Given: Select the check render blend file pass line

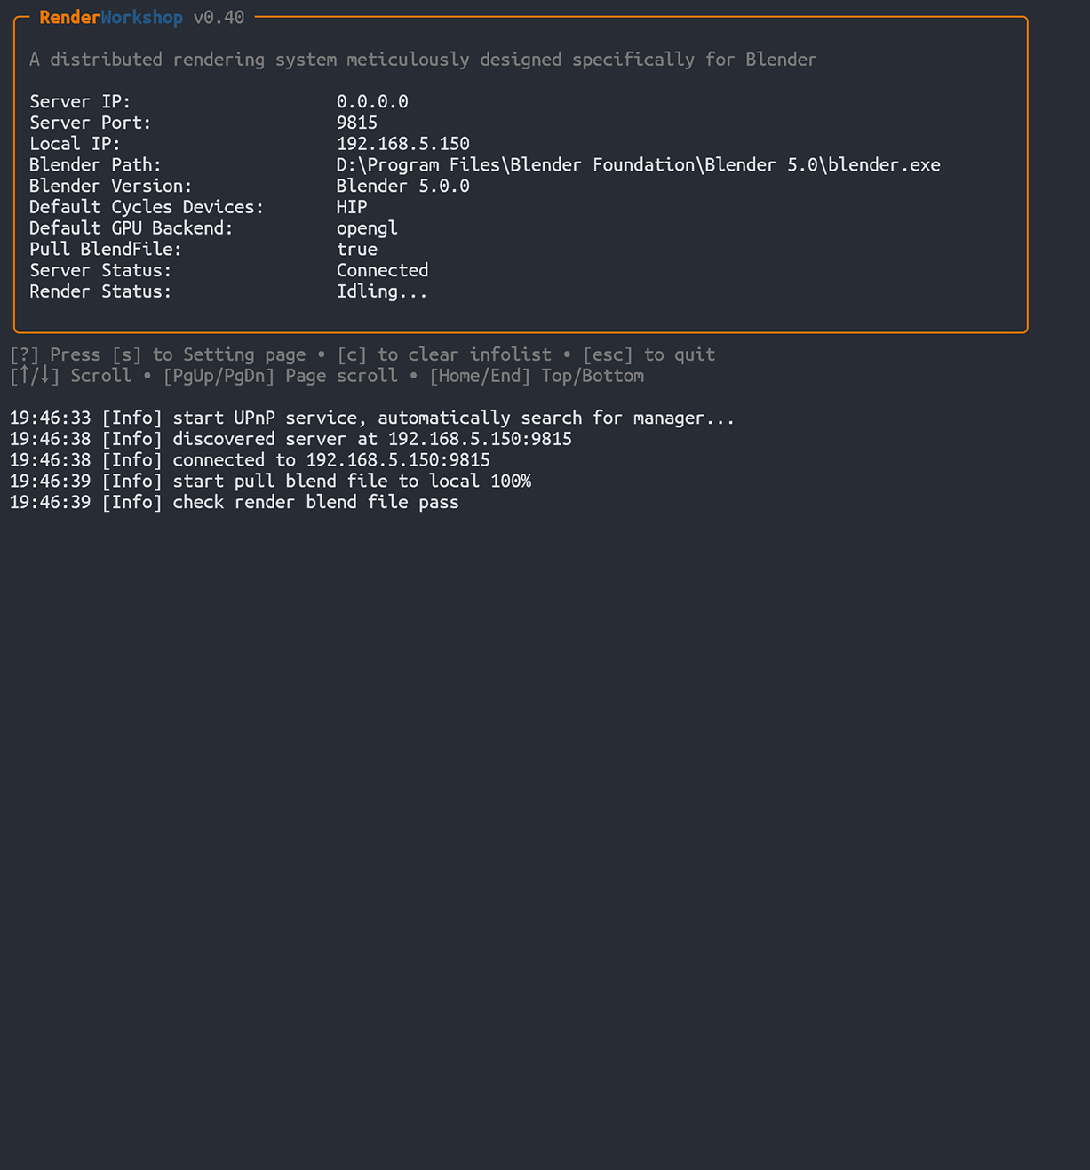Looking at the screenshot, I should point(235,502).
